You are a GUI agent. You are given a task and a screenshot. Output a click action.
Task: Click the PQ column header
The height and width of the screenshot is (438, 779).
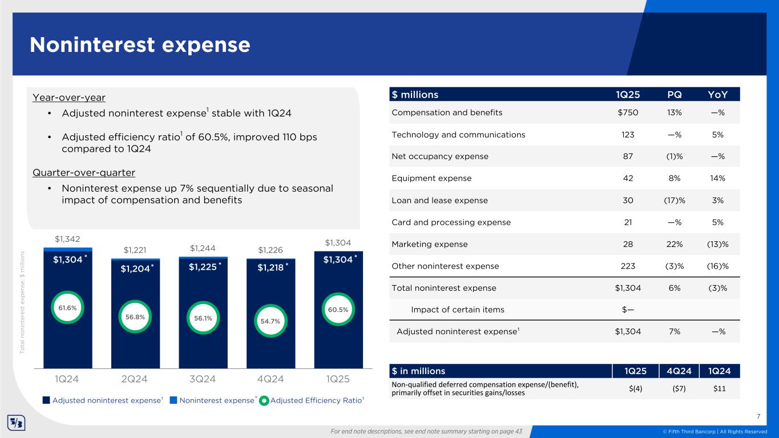pos(674,95)
